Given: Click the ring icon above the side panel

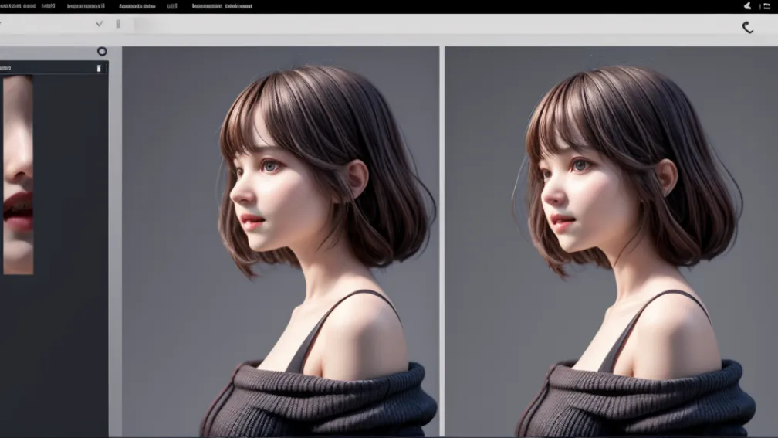Looking at the screenshot, I should pos(102,51).
